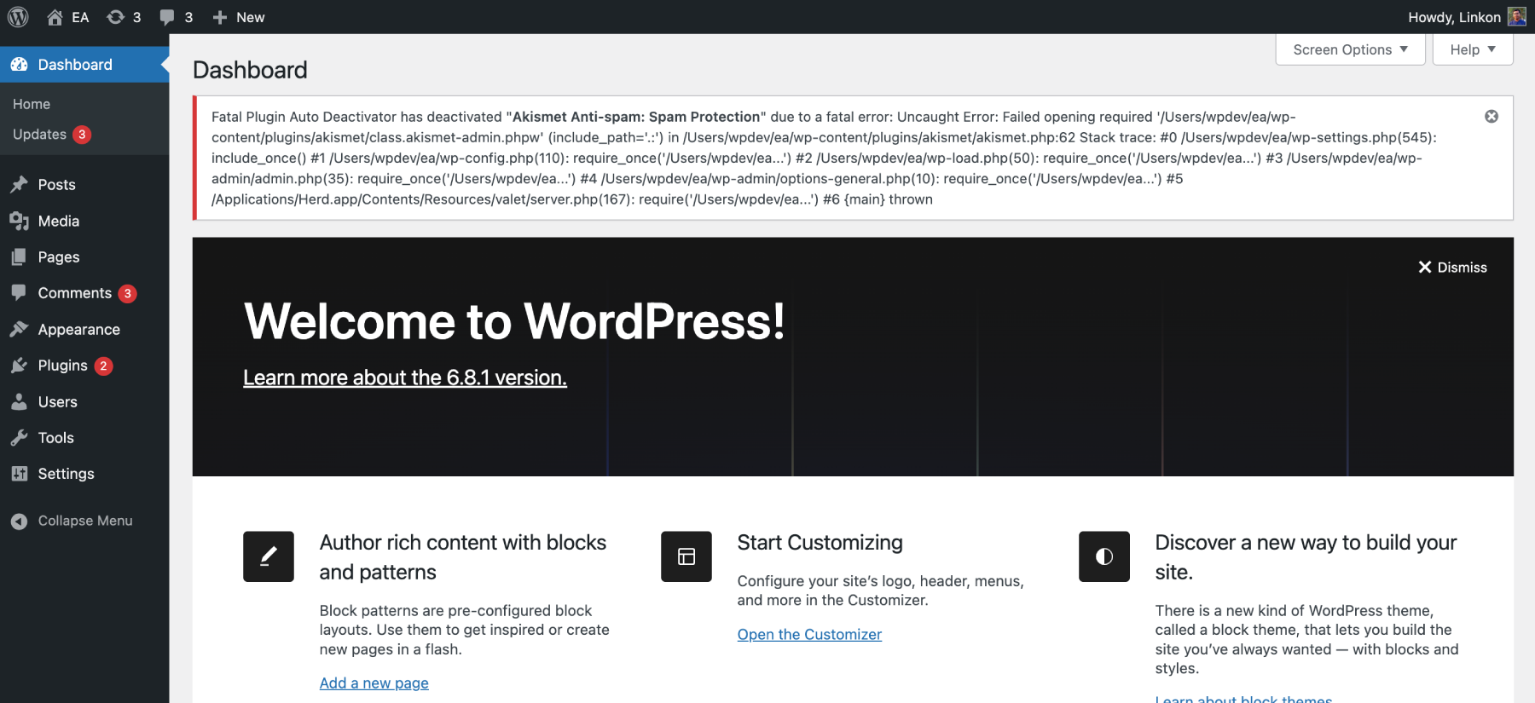
Task: Click the Comments badge showing 3
Action: coord(127,293)
